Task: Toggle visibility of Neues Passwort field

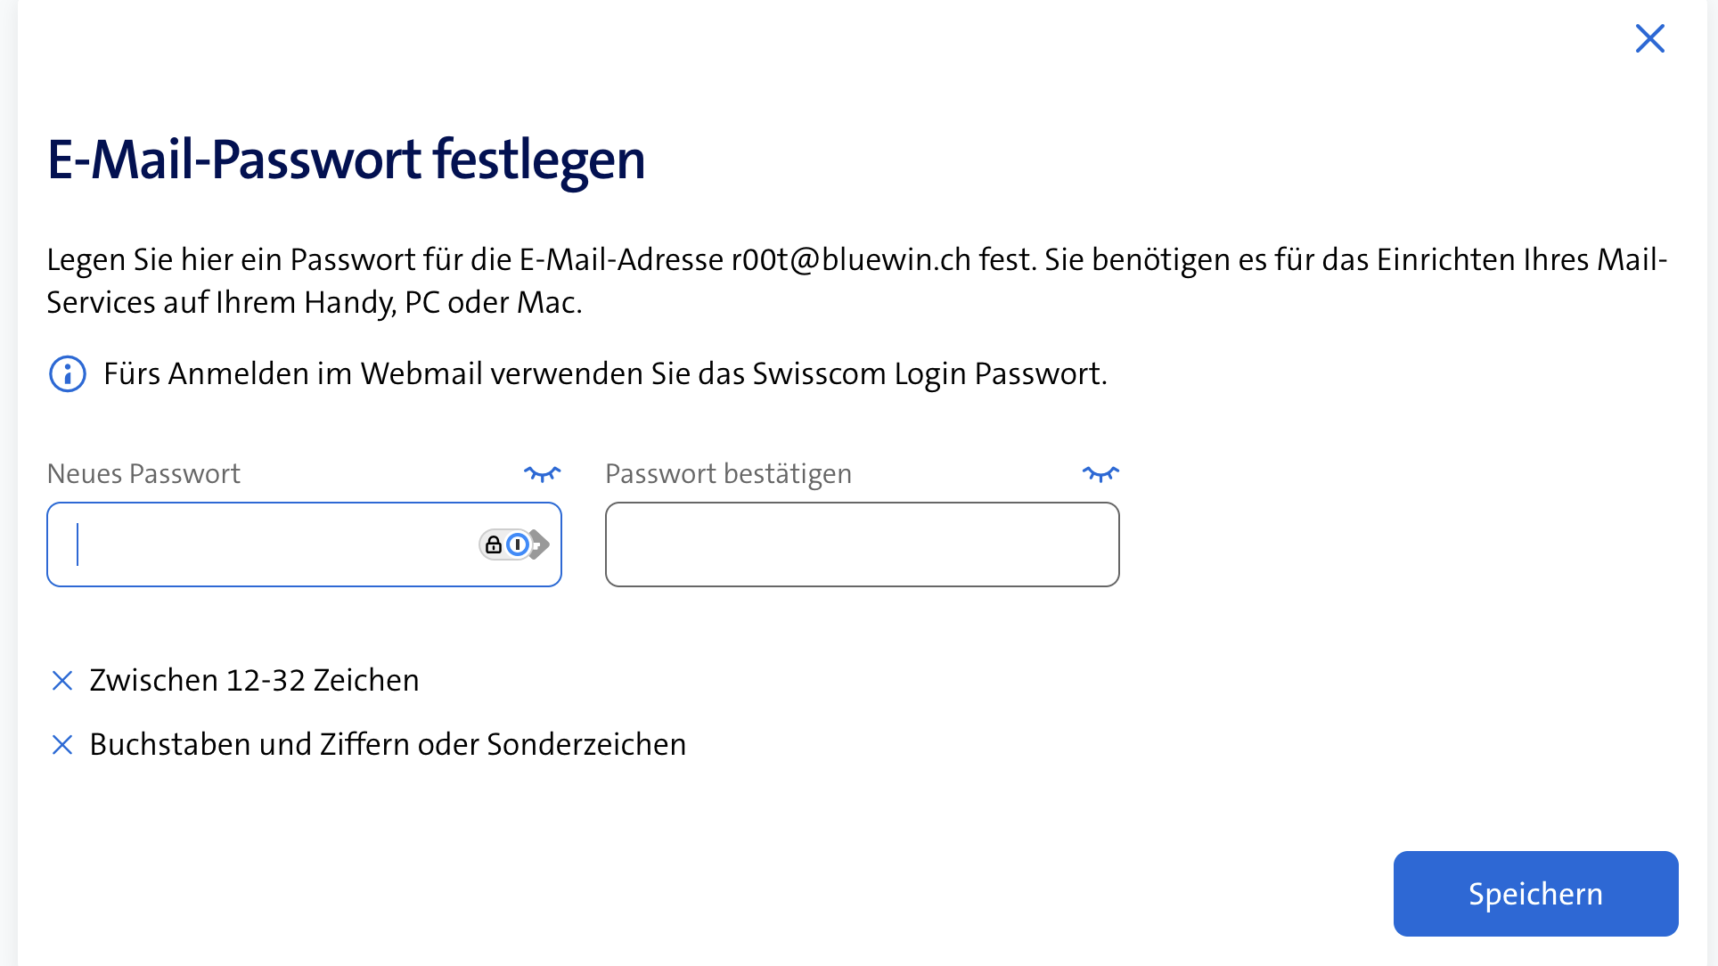Action: coord(542,473)
